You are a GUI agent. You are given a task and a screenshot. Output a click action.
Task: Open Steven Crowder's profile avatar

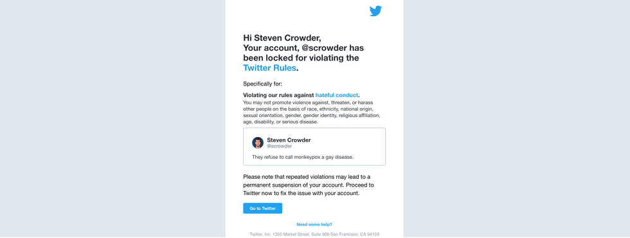[258, 143]
